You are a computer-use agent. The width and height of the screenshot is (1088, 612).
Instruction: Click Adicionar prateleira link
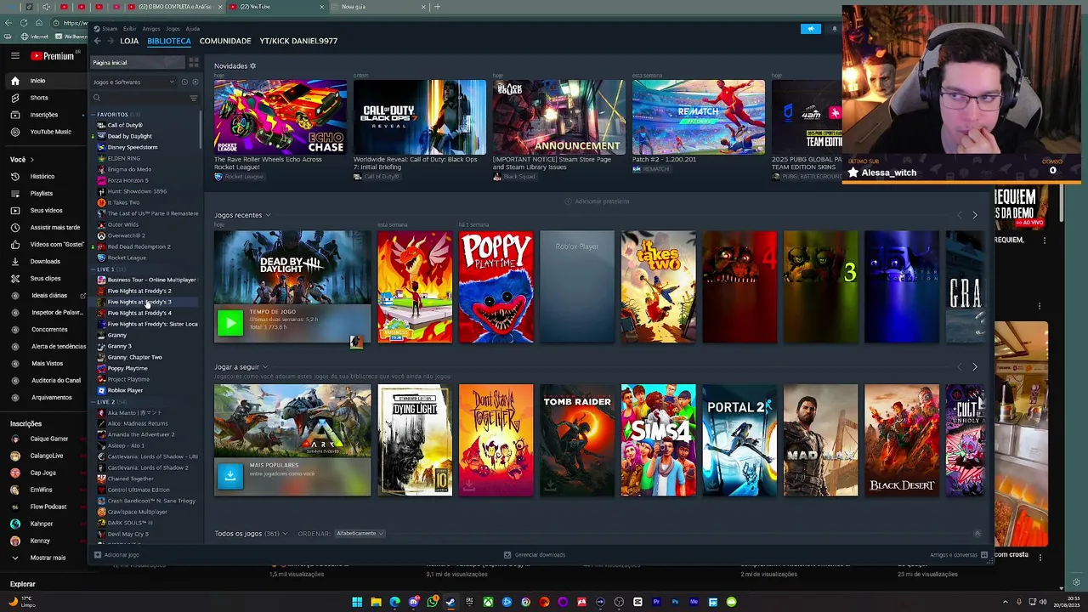coord(598,201)
